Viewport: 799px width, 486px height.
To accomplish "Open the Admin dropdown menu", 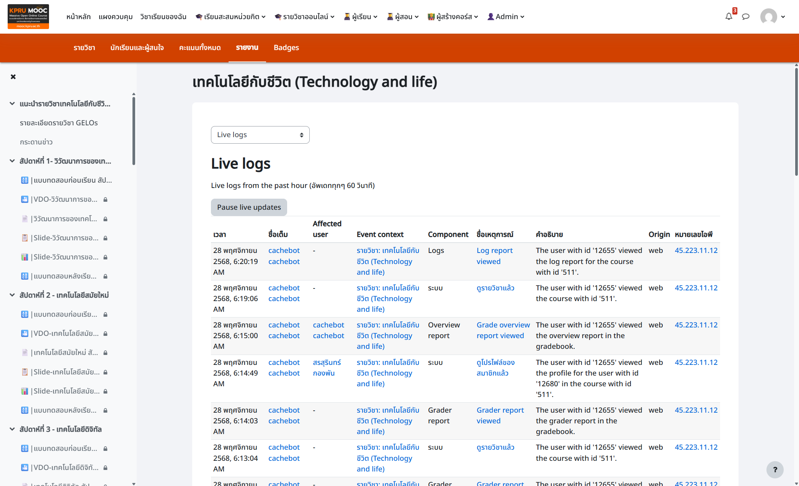I will click(506, 16).
